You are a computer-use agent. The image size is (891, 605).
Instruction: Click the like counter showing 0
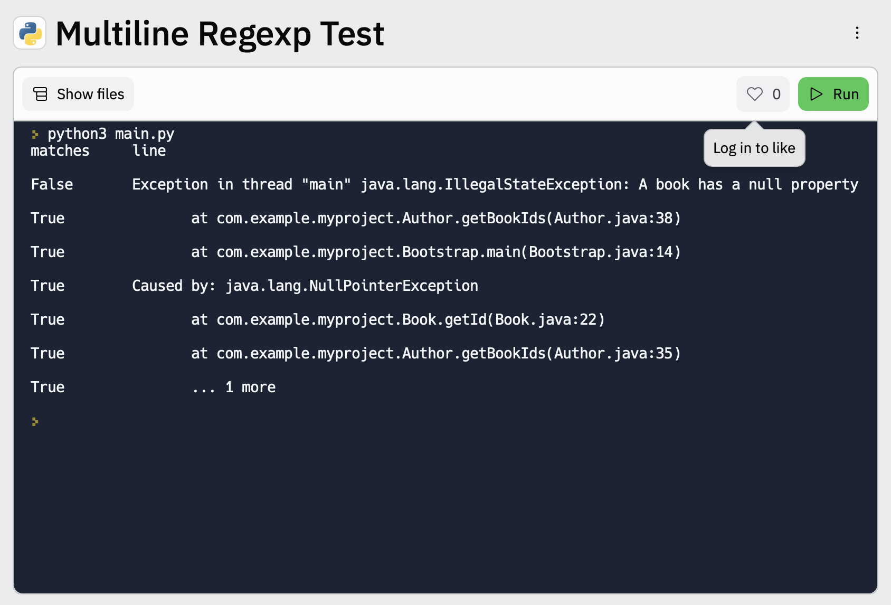[777, 93]
